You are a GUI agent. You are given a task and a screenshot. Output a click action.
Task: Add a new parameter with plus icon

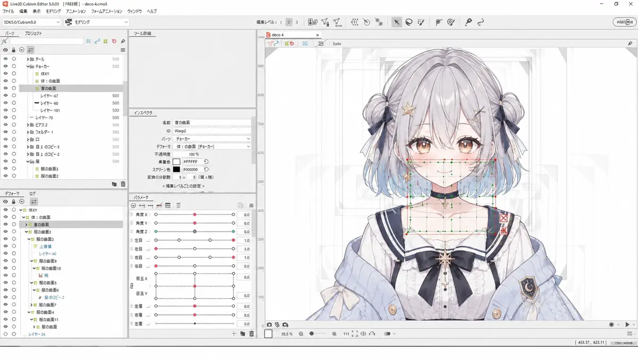234,333
